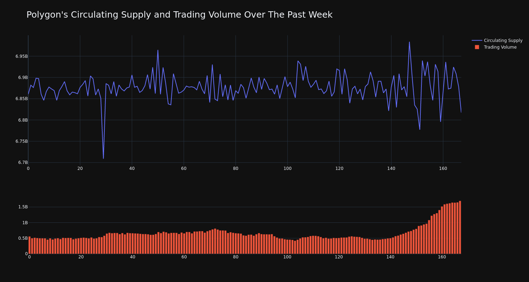Click the 6.8B y-axis label
This screenshot has width=529, height=282.
[23, 120]
